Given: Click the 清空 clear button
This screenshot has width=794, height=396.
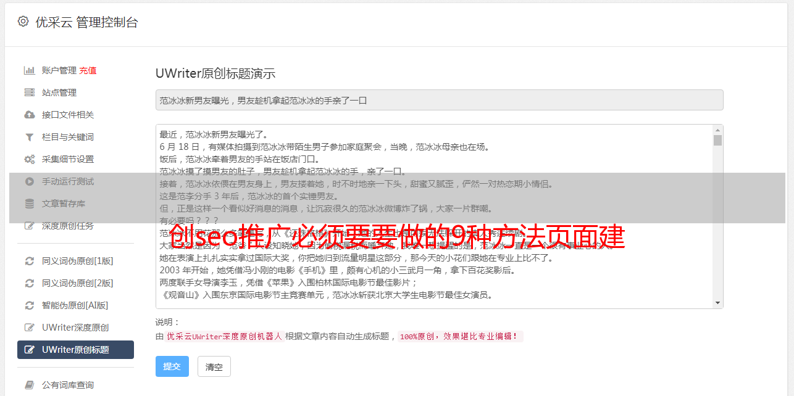Looking at the screenshot, I should 214,366.
